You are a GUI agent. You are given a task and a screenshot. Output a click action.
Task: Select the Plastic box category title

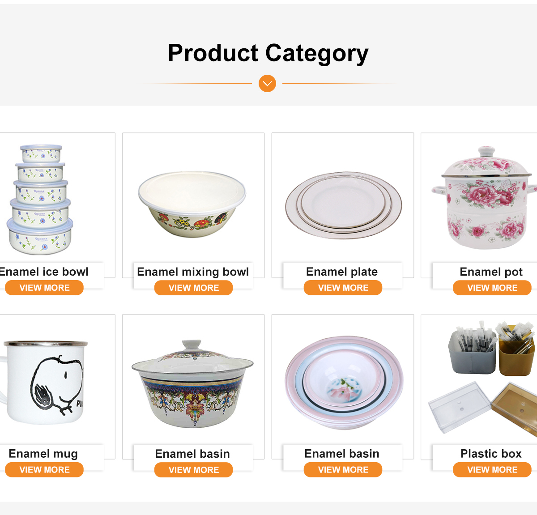[x=491, y=454]
